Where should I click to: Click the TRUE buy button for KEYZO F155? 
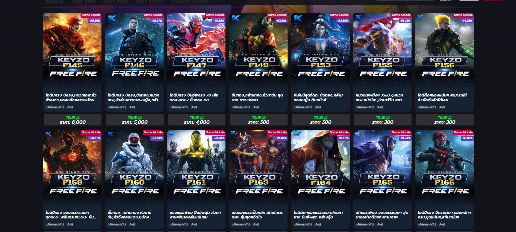pos(383,120)
